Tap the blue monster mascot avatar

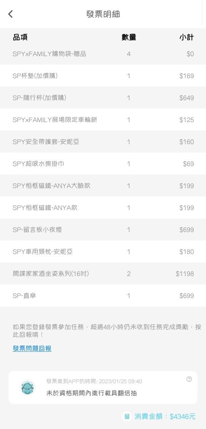(28, 387)
